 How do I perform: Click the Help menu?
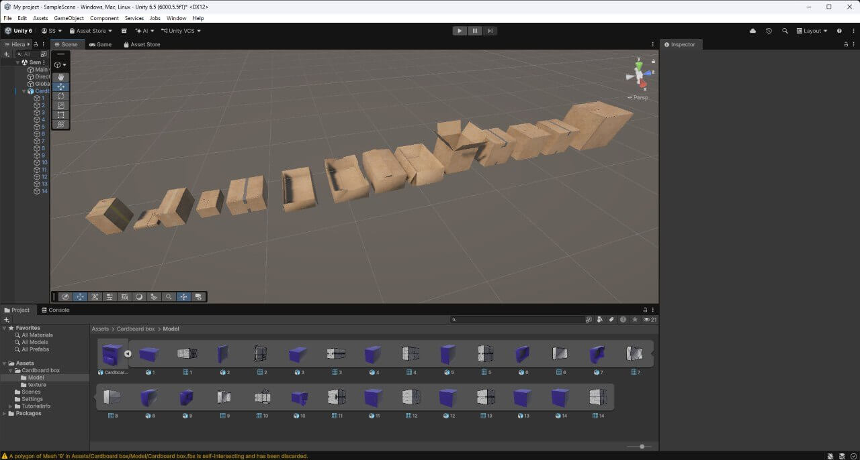pyautogui.click(x=198, y=18)
